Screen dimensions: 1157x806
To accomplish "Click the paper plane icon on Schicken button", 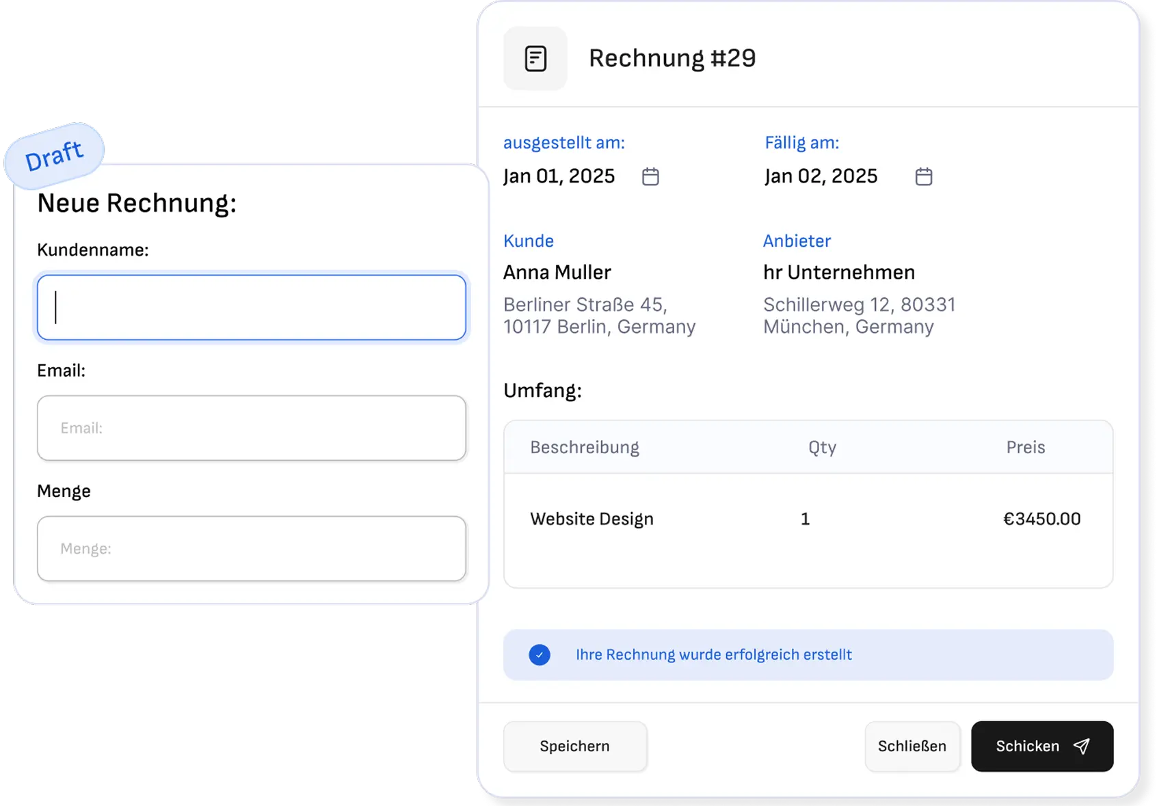I will 1082,746.
